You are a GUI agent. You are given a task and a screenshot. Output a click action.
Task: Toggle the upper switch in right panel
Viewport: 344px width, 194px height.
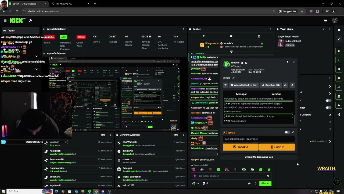click(x=328, y=101)
